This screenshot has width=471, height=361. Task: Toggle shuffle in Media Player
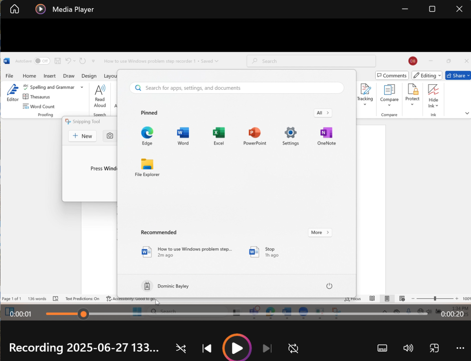click(181, 348)
